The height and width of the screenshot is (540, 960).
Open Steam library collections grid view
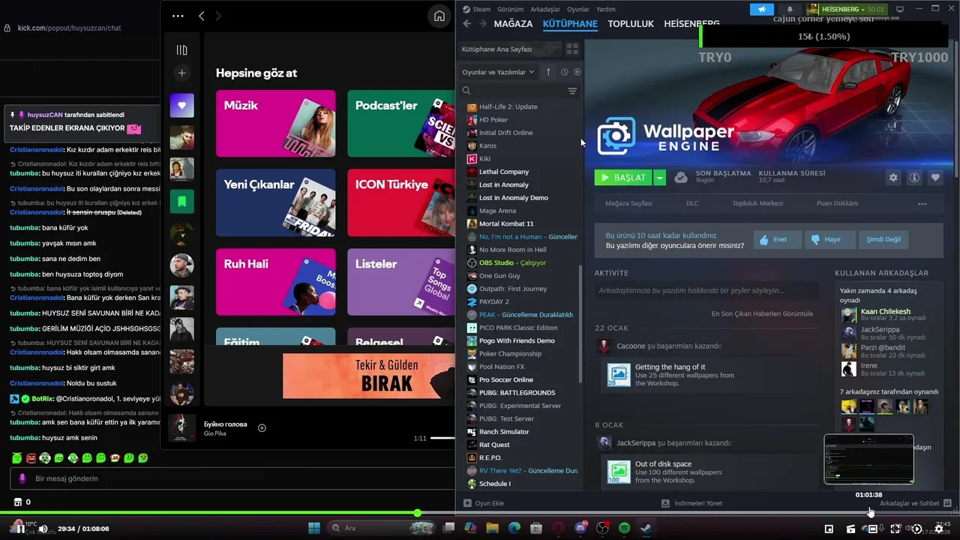(x=572, y=49)
